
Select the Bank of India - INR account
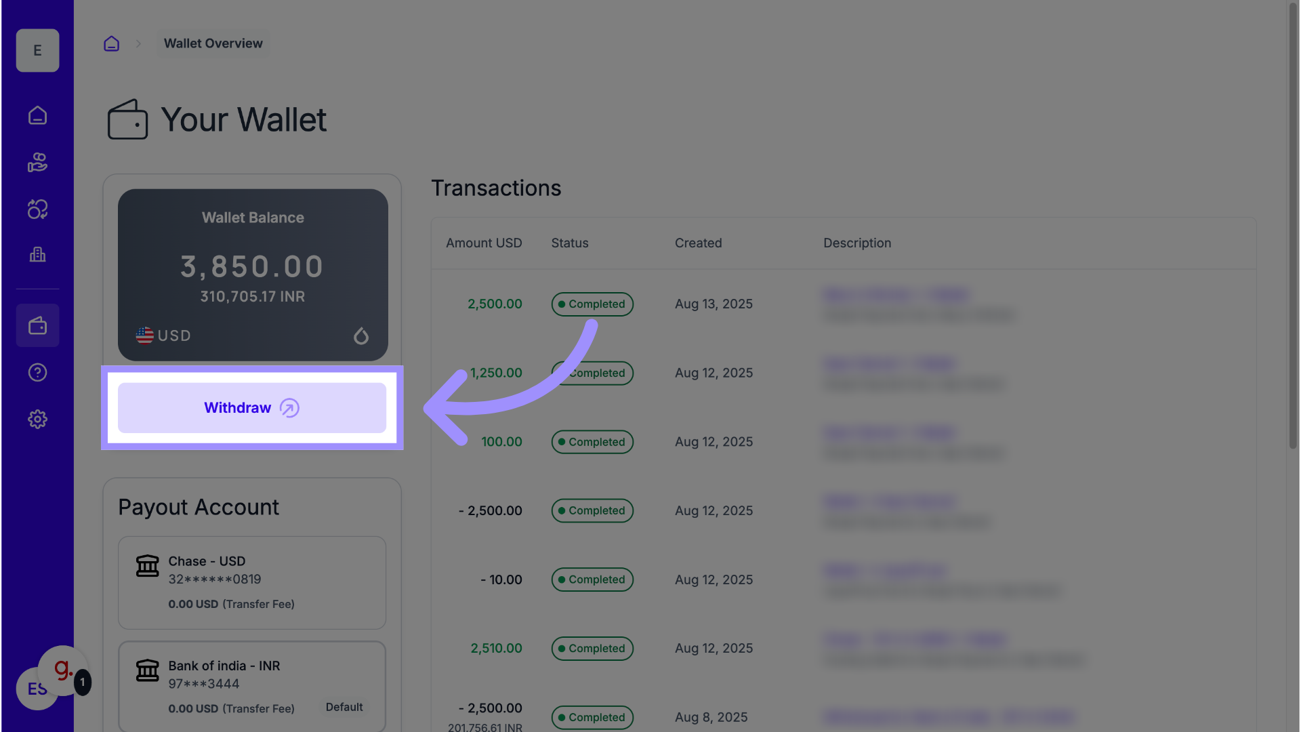point(251,686)
